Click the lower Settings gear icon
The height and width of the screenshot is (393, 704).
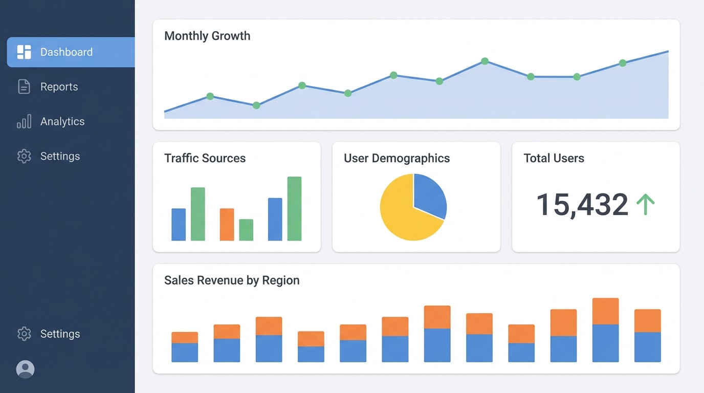pyautogui.click(x=24, y=334)
